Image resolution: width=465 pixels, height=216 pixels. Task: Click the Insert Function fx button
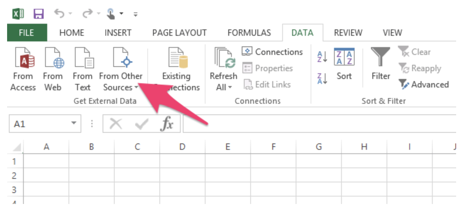(x=167, y=124)
